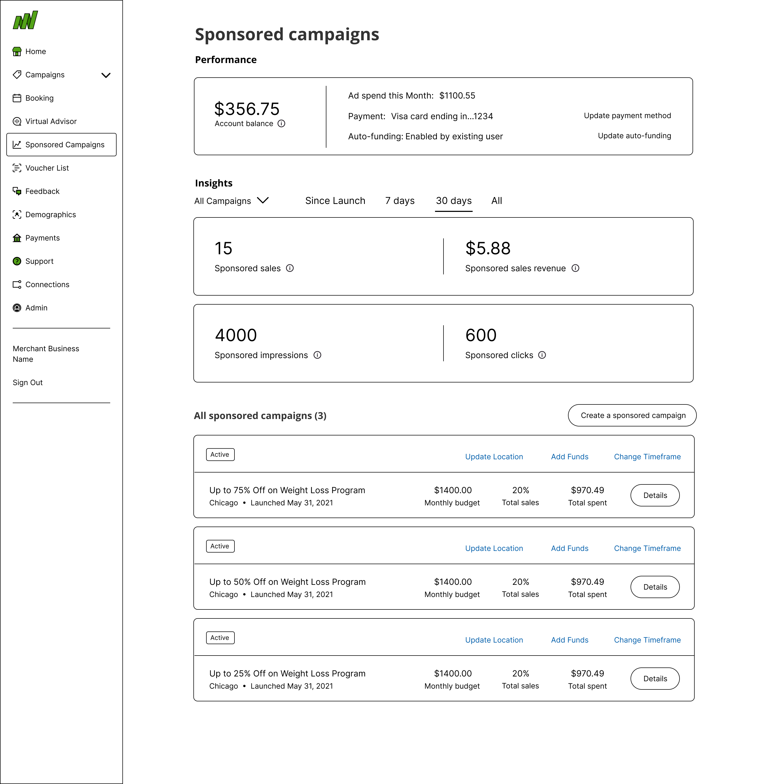
Task: Click the Connections icon
Action: (x=17, y=284)
